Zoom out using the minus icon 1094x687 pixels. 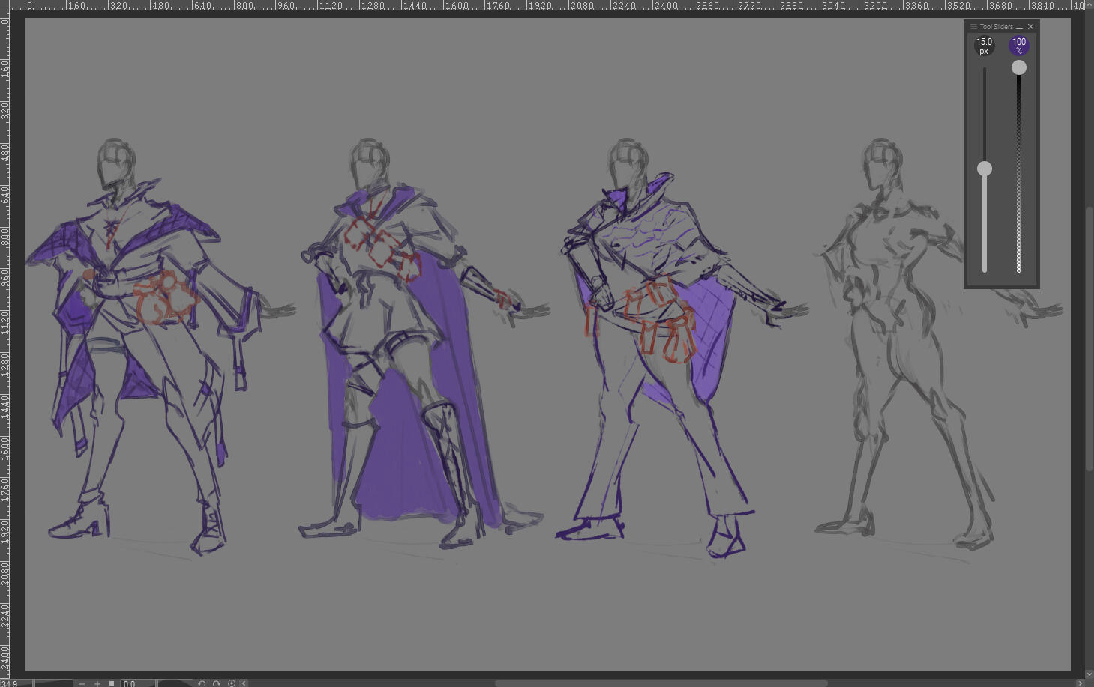pos(82,683)
